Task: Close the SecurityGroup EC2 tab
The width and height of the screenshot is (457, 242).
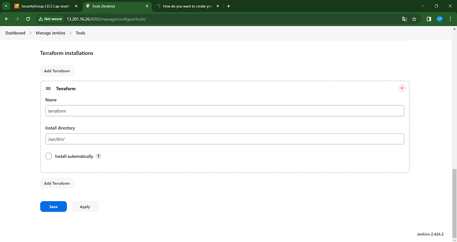Action: point(76,6)
